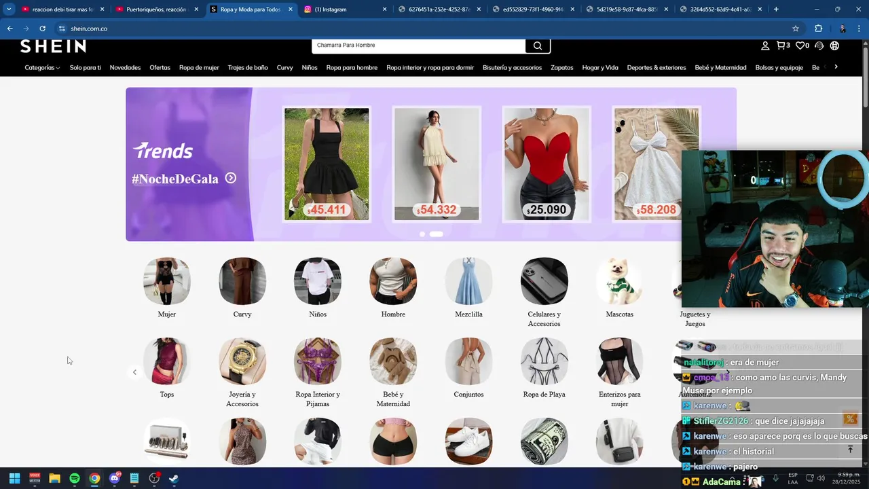This screenshot has width=869, height=489.
Task: Open the cream dress priced 54.332
Action: click(x=437, y=164)
